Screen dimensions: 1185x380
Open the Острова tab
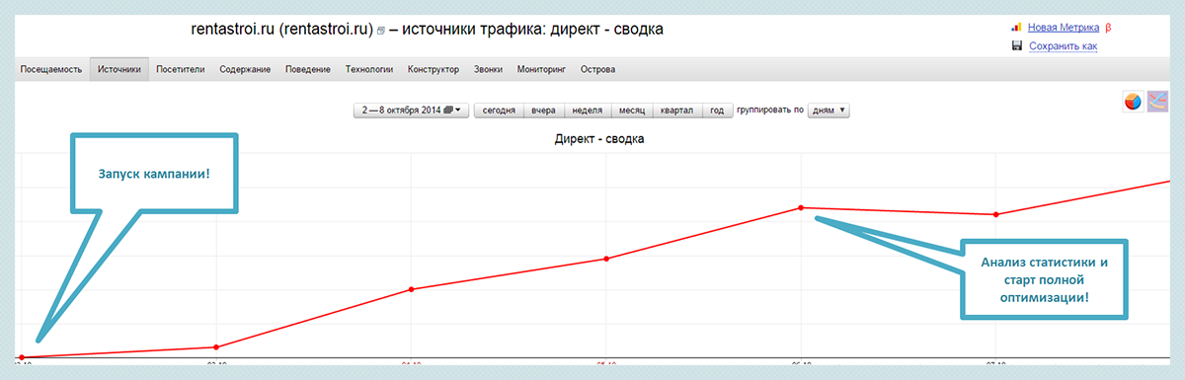598,70
